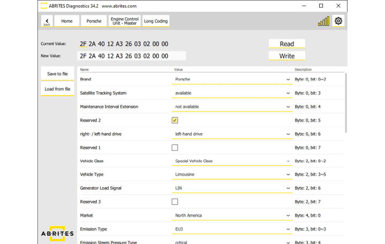
Task: Open the Market dropdown
Action: click(x=232, y=216)
